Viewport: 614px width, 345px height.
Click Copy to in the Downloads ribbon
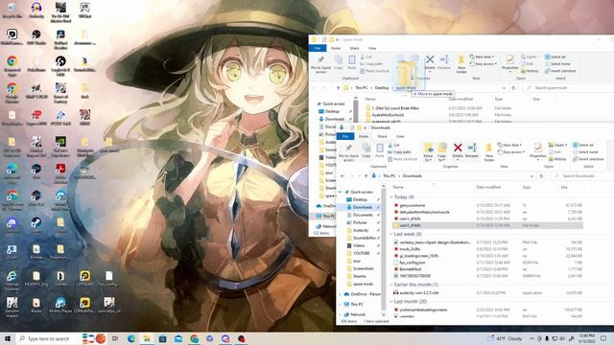(x=441, y=151)
